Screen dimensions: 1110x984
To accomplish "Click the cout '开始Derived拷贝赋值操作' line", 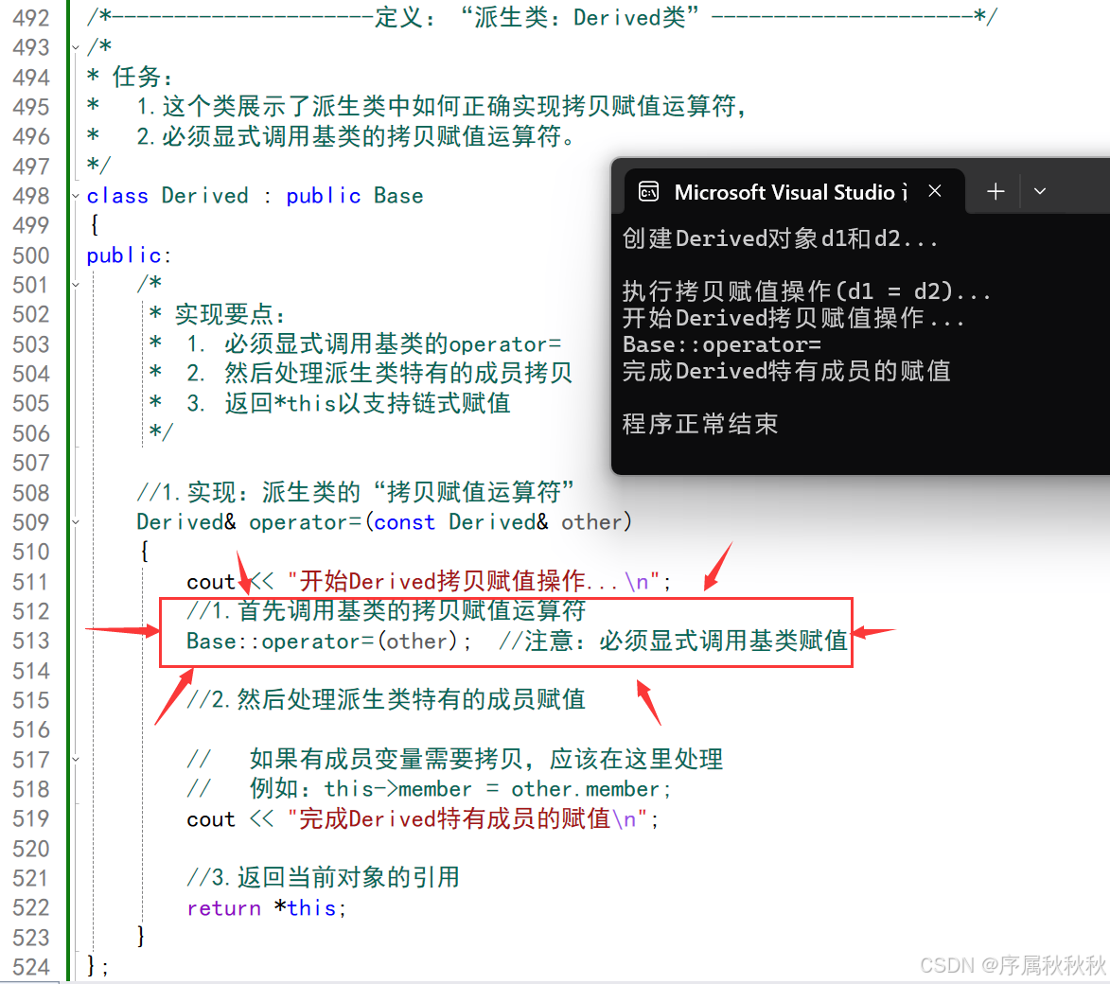I will (x=429, y=582).
